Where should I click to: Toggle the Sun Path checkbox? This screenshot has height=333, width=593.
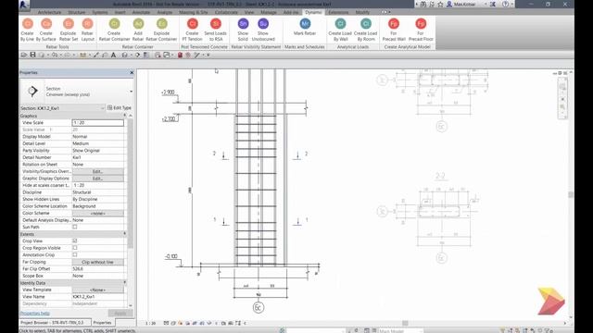pos(75,227)
